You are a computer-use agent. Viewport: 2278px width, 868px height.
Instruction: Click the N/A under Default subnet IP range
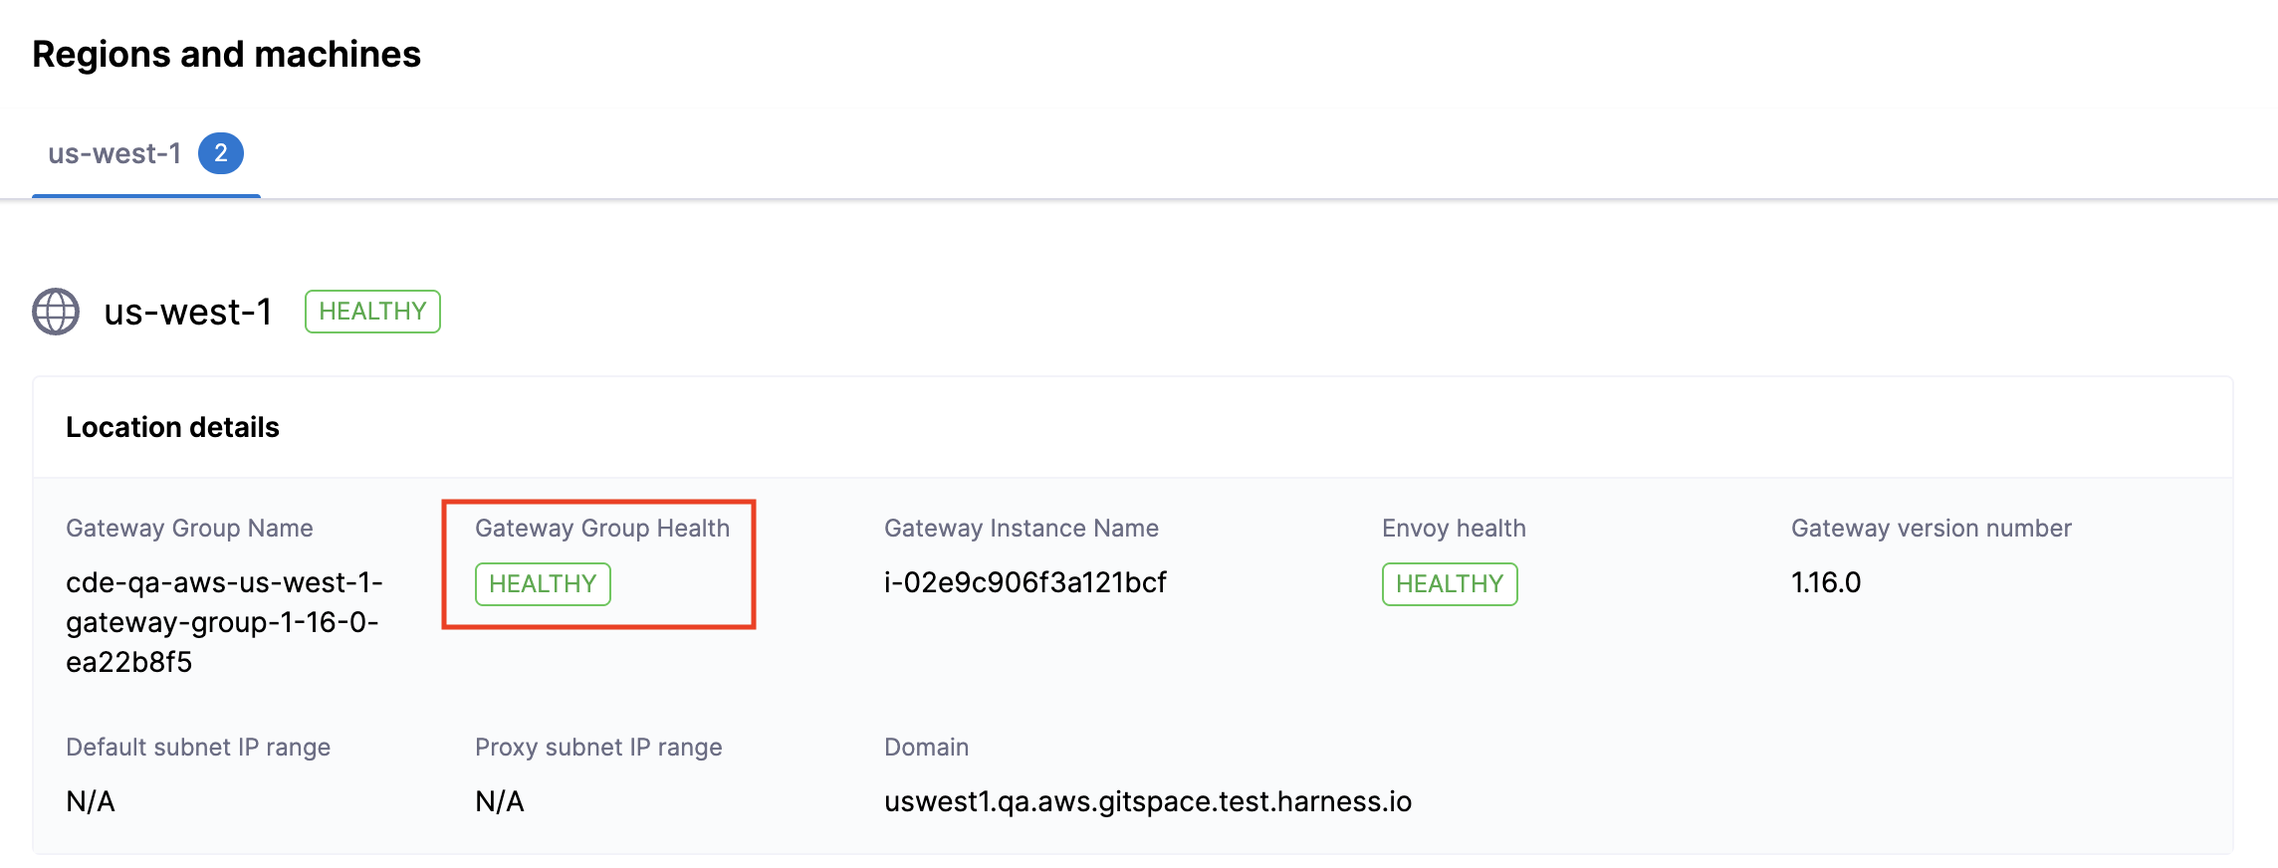tap(91, 801)
